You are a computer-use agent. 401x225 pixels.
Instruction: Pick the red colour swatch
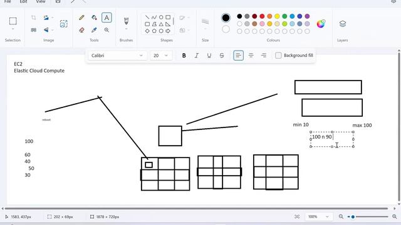[x=262, y=16]
